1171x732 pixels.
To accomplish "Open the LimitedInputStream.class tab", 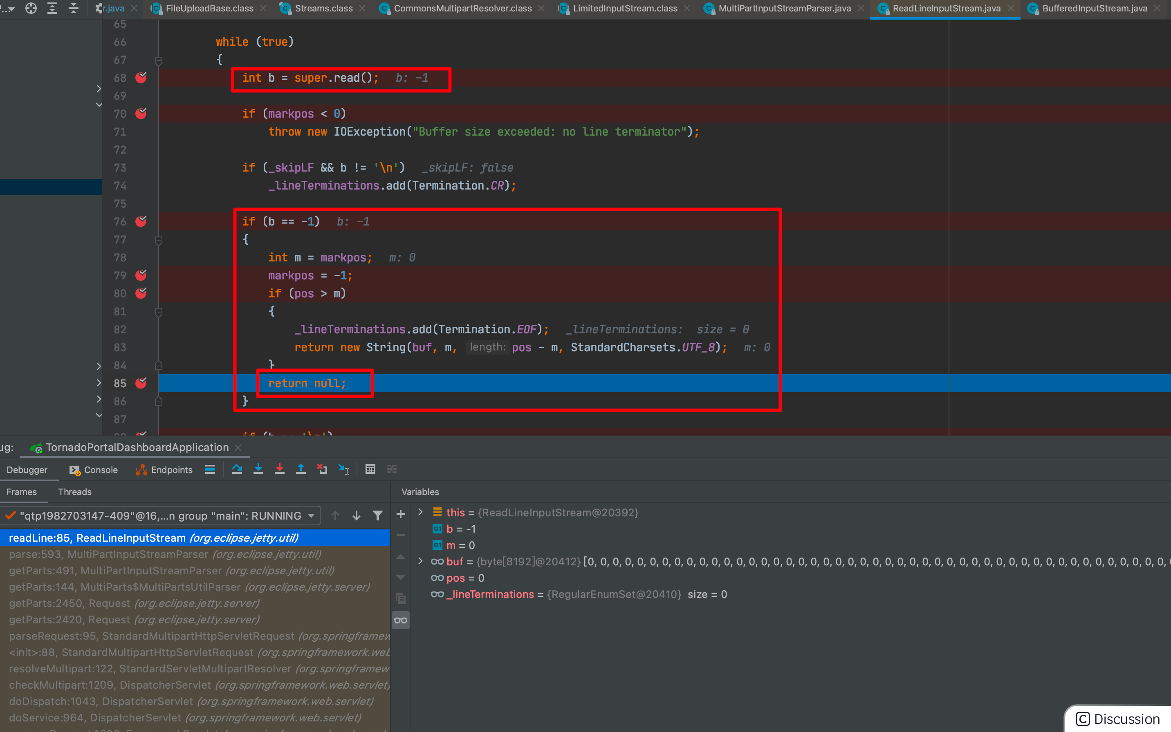I will (x=624, y=8).
